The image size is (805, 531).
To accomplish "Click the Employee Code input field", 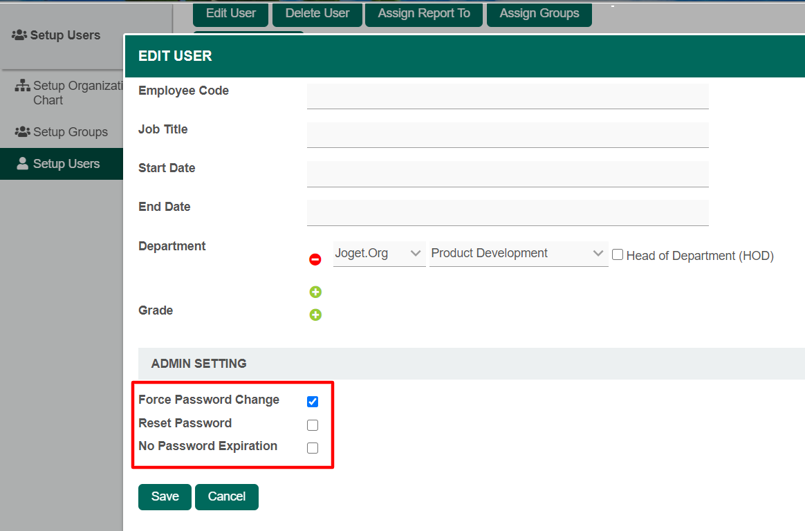I will [508, 96].
